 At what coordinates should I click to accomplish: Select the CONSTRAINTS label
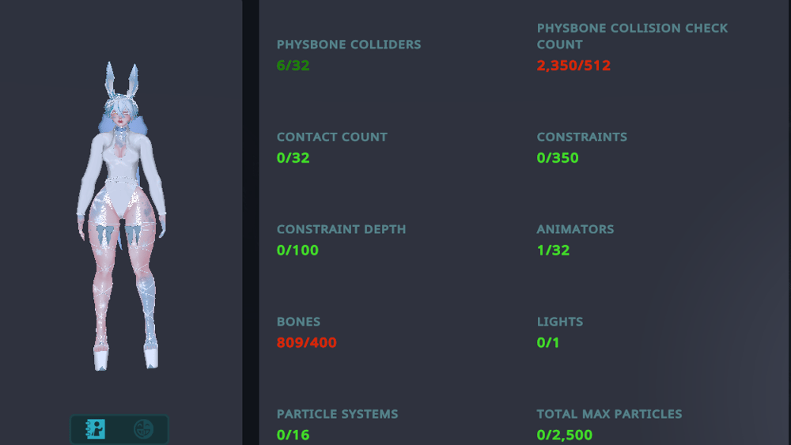click(581, 137)
